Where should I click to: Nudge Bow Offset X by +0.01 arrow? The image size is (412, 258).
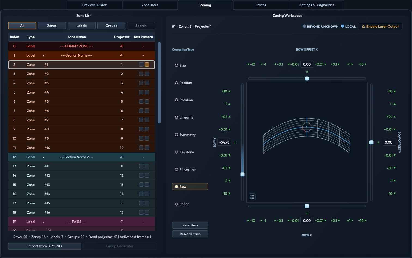[x=320, y=64]
